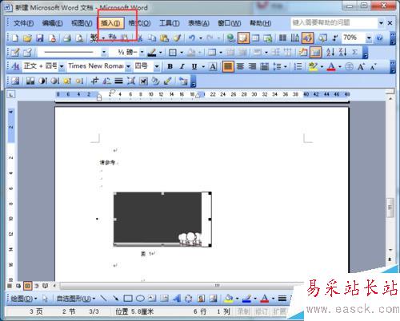Open the style 正文 + 四号 dropdown
The height and width of the screenshot is (321, 400).
(62, 66)
